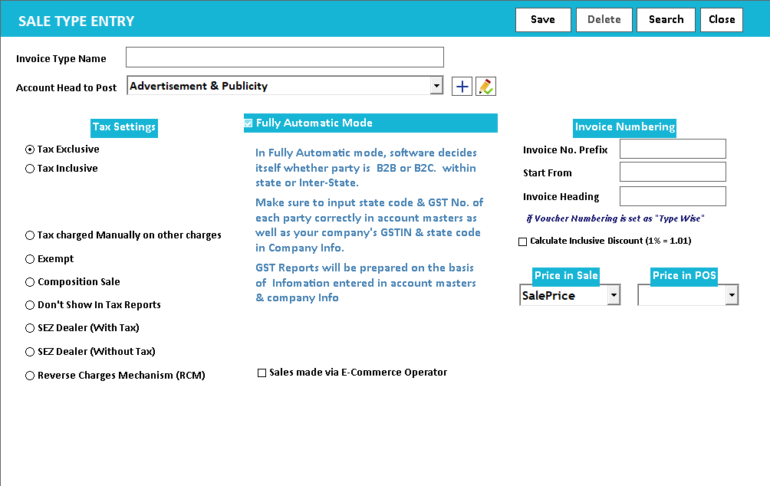This screenshot has width=770, height=486.
Task: Click the Start From input field
Action: pos(673,172)
